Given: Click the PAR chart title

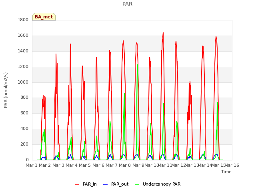Looking at the screenshot, I should coord(127,4).
